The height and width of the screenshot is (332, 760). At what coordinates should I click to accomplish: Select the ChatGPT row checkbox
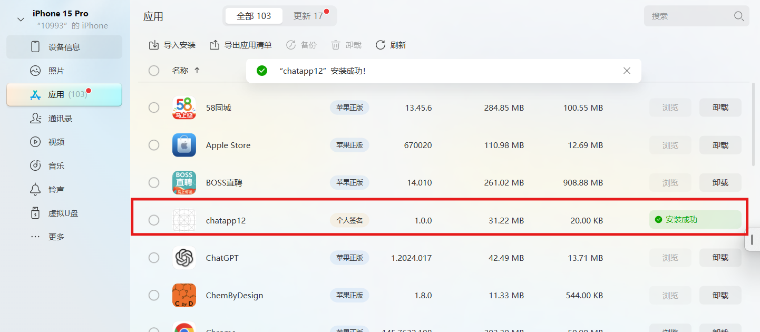click(154, 258)
